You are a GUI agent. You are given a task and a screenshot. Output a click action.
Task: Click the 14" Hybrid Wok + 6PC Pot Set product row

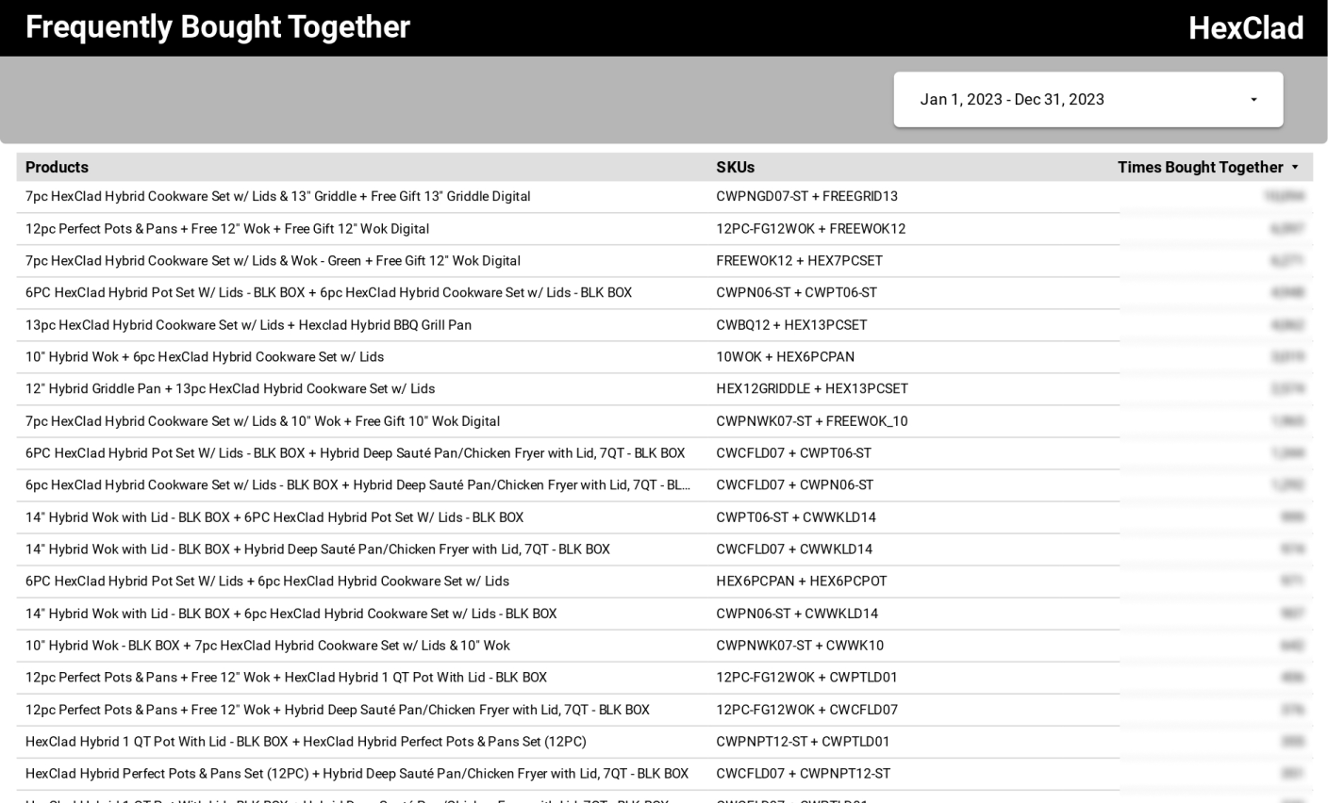point(274,517)
